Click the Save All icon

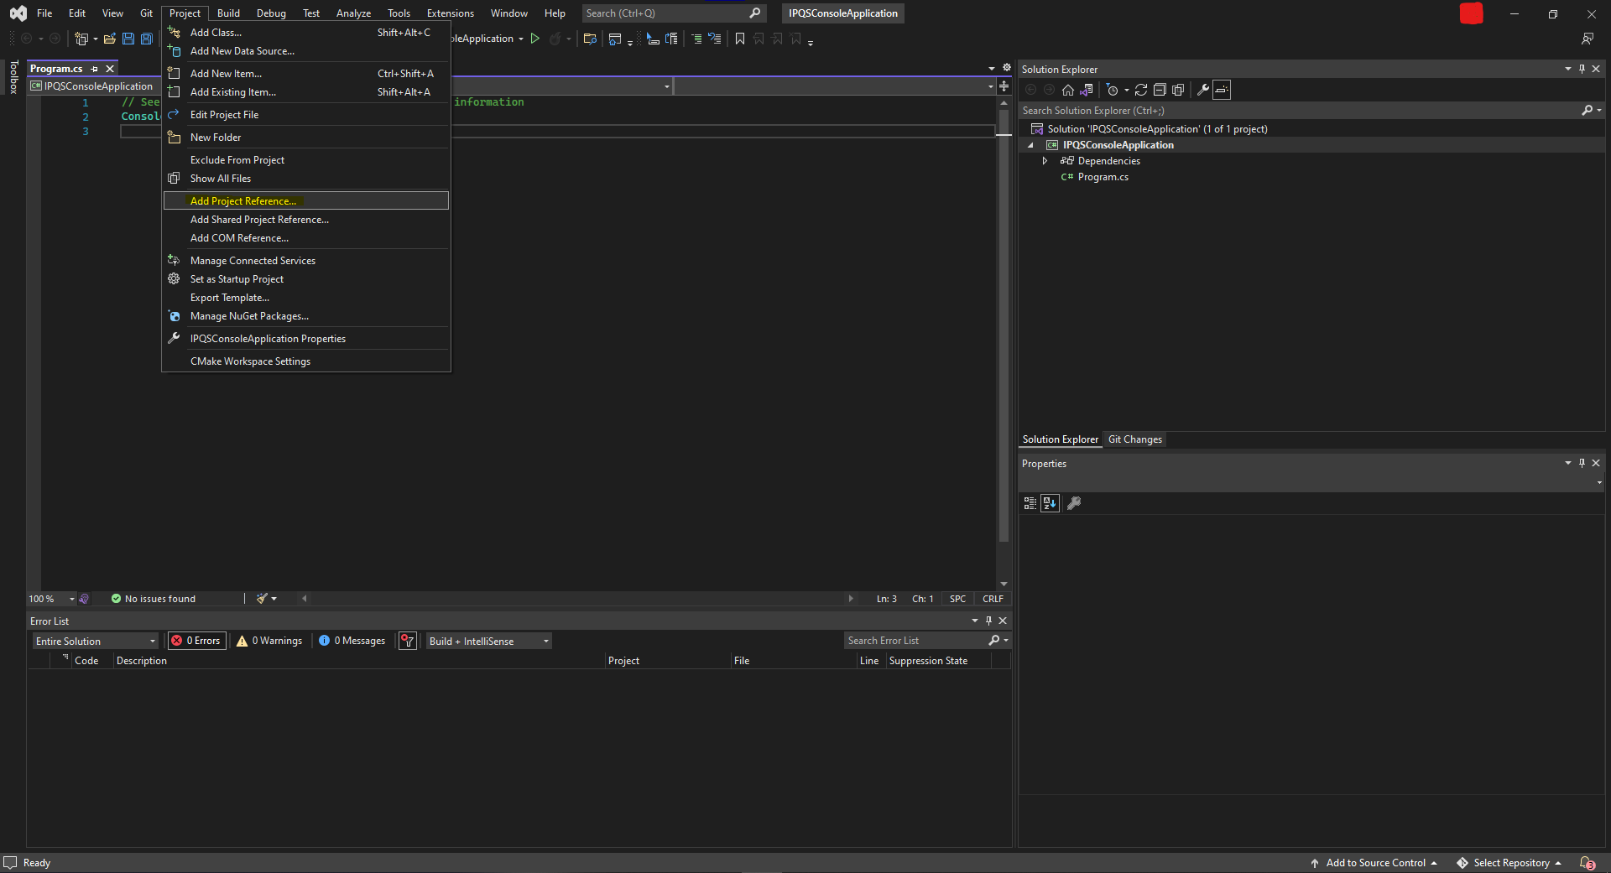pos(147,39)
